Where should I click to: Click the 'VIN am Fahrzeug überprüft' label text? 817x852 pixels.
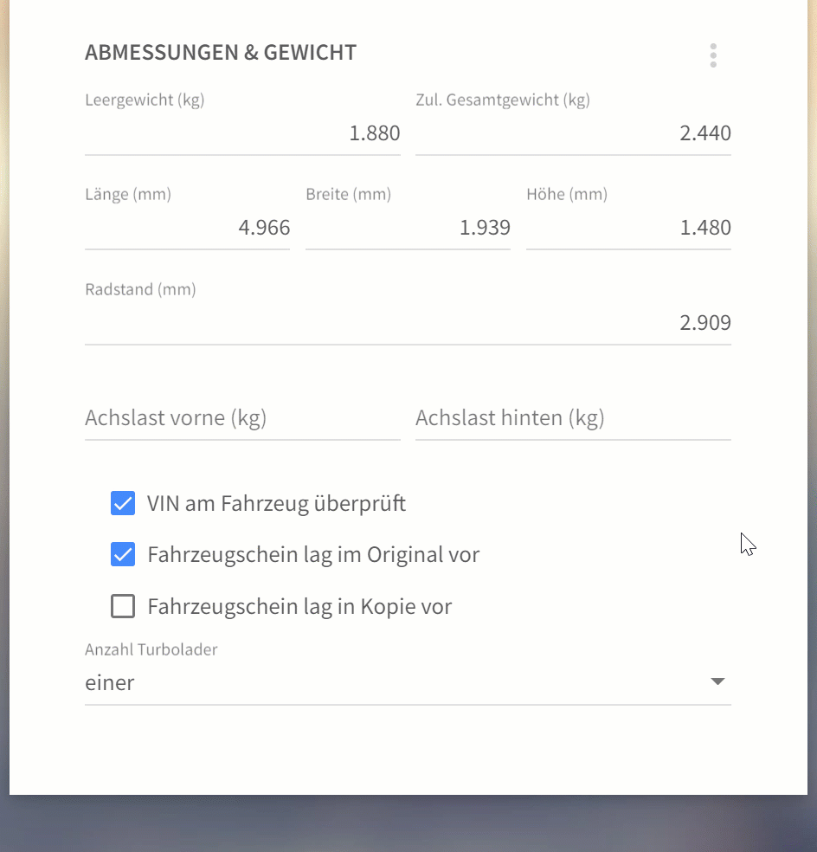coord(276,503)
